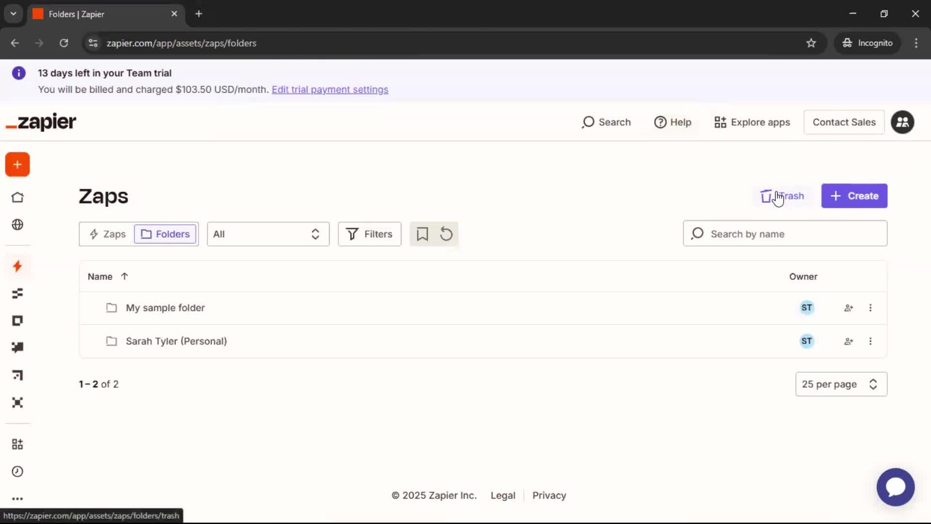Click the reset filters circular arrow icon
Image resolution: width=931 pixels, height=524 pixels.
click(x=446, y=234)
